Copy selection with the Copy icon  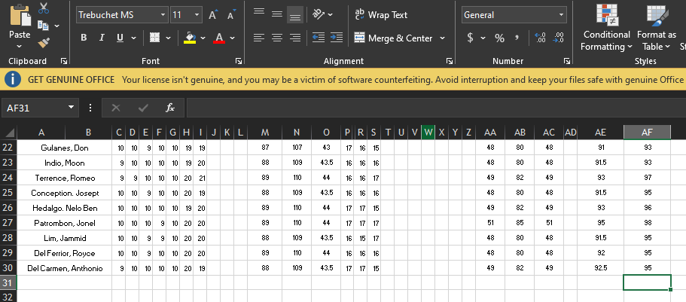pyautogui.click(x=43, y=26)
